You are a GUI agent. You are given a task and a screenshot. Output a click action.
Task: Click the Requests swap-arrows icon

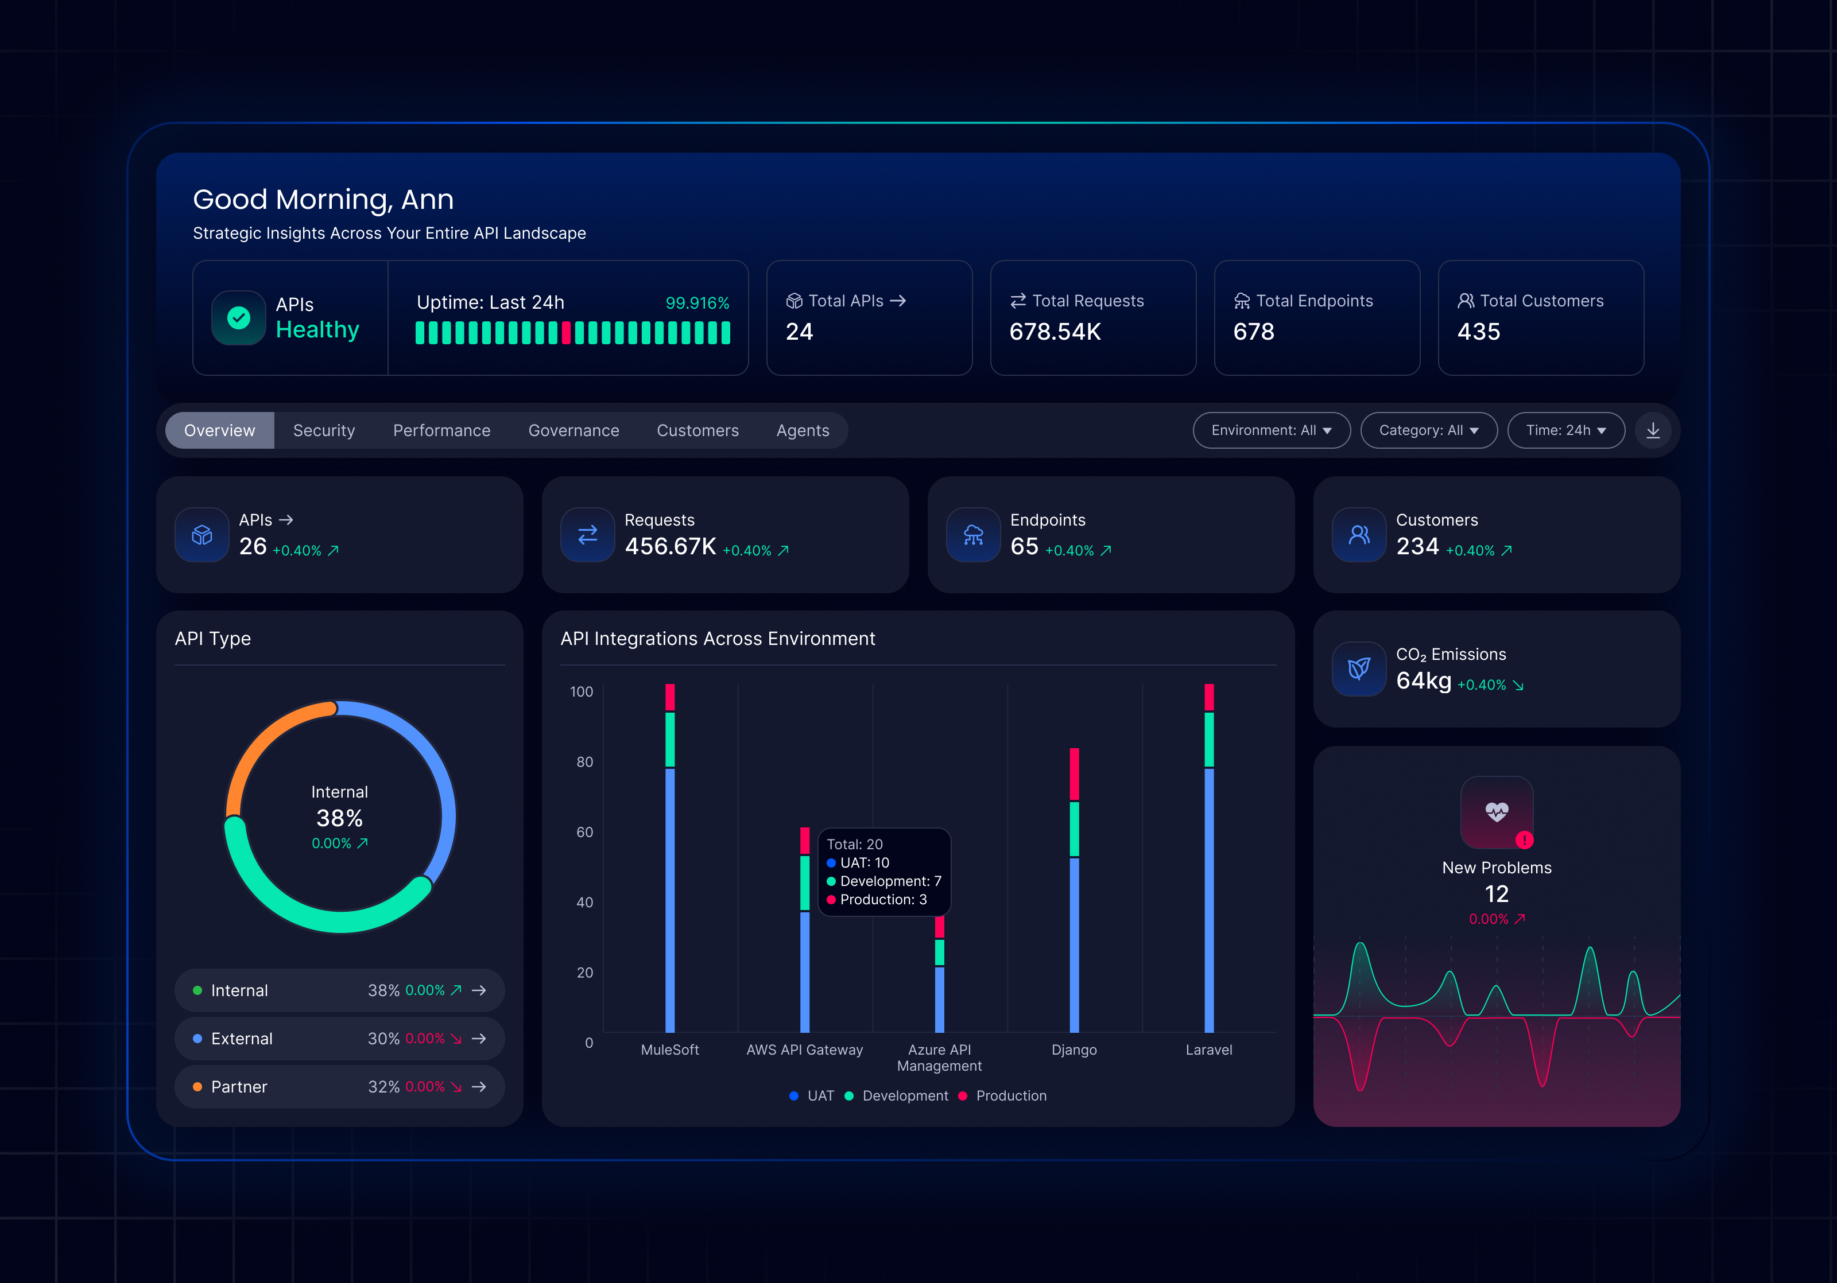pyautogui.click(x=588, y=534)
